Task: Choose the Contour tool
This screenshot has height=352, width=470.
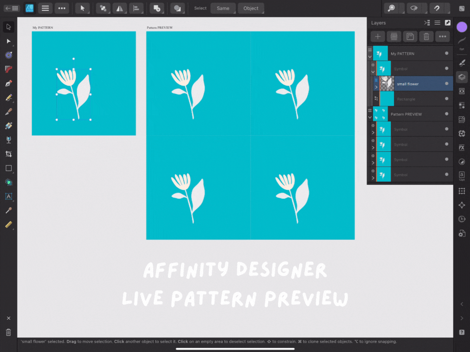Action: pos(9,55)
